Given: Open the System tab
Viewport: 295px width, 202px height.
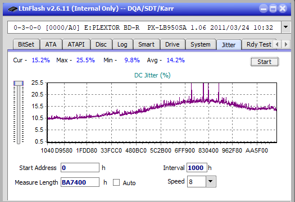Looking at the screenshot, I should tap(201, 44).
